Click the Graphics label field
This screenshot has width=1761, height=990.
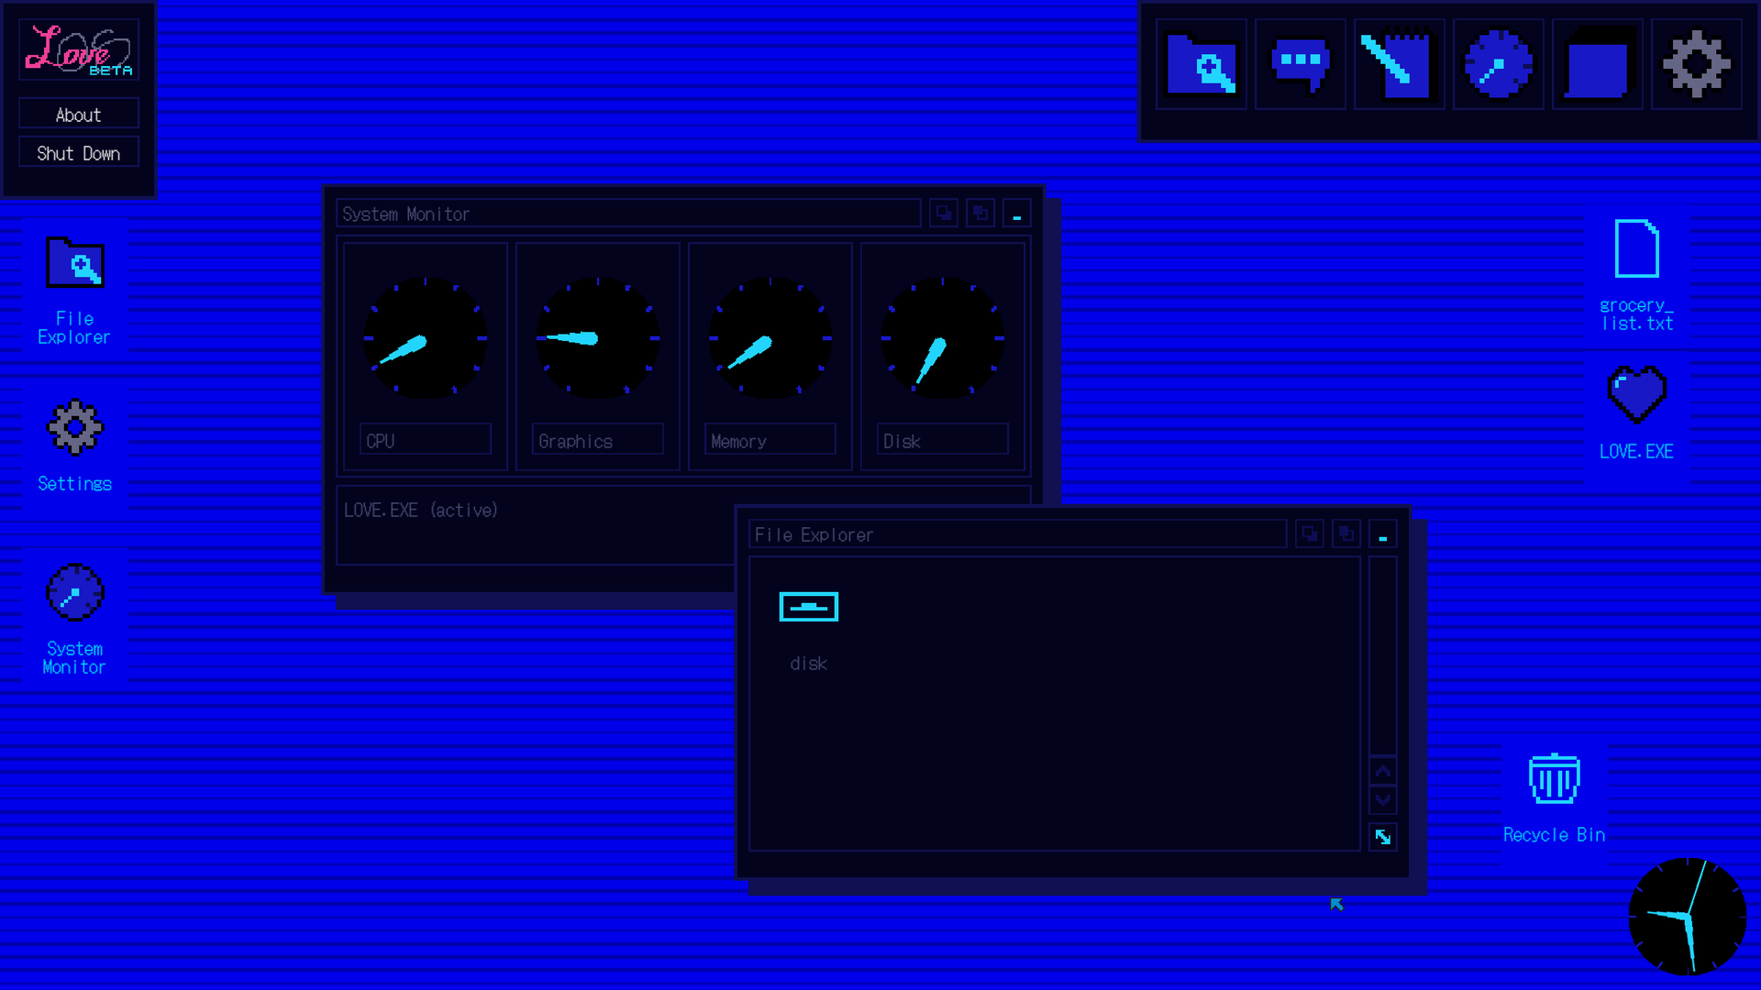click(x=598, y=439)
